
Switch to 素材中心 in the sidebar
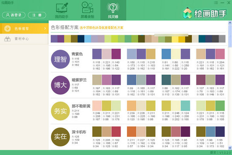[23, 39]
